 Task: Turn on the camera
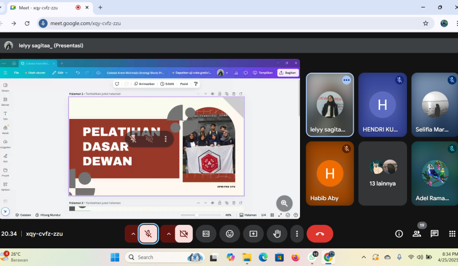(x=183, y=233)
